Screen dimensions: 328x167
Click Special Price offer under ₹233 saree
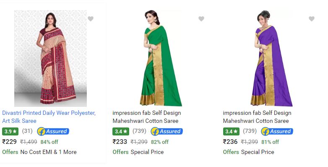click(x=147, y=152)
